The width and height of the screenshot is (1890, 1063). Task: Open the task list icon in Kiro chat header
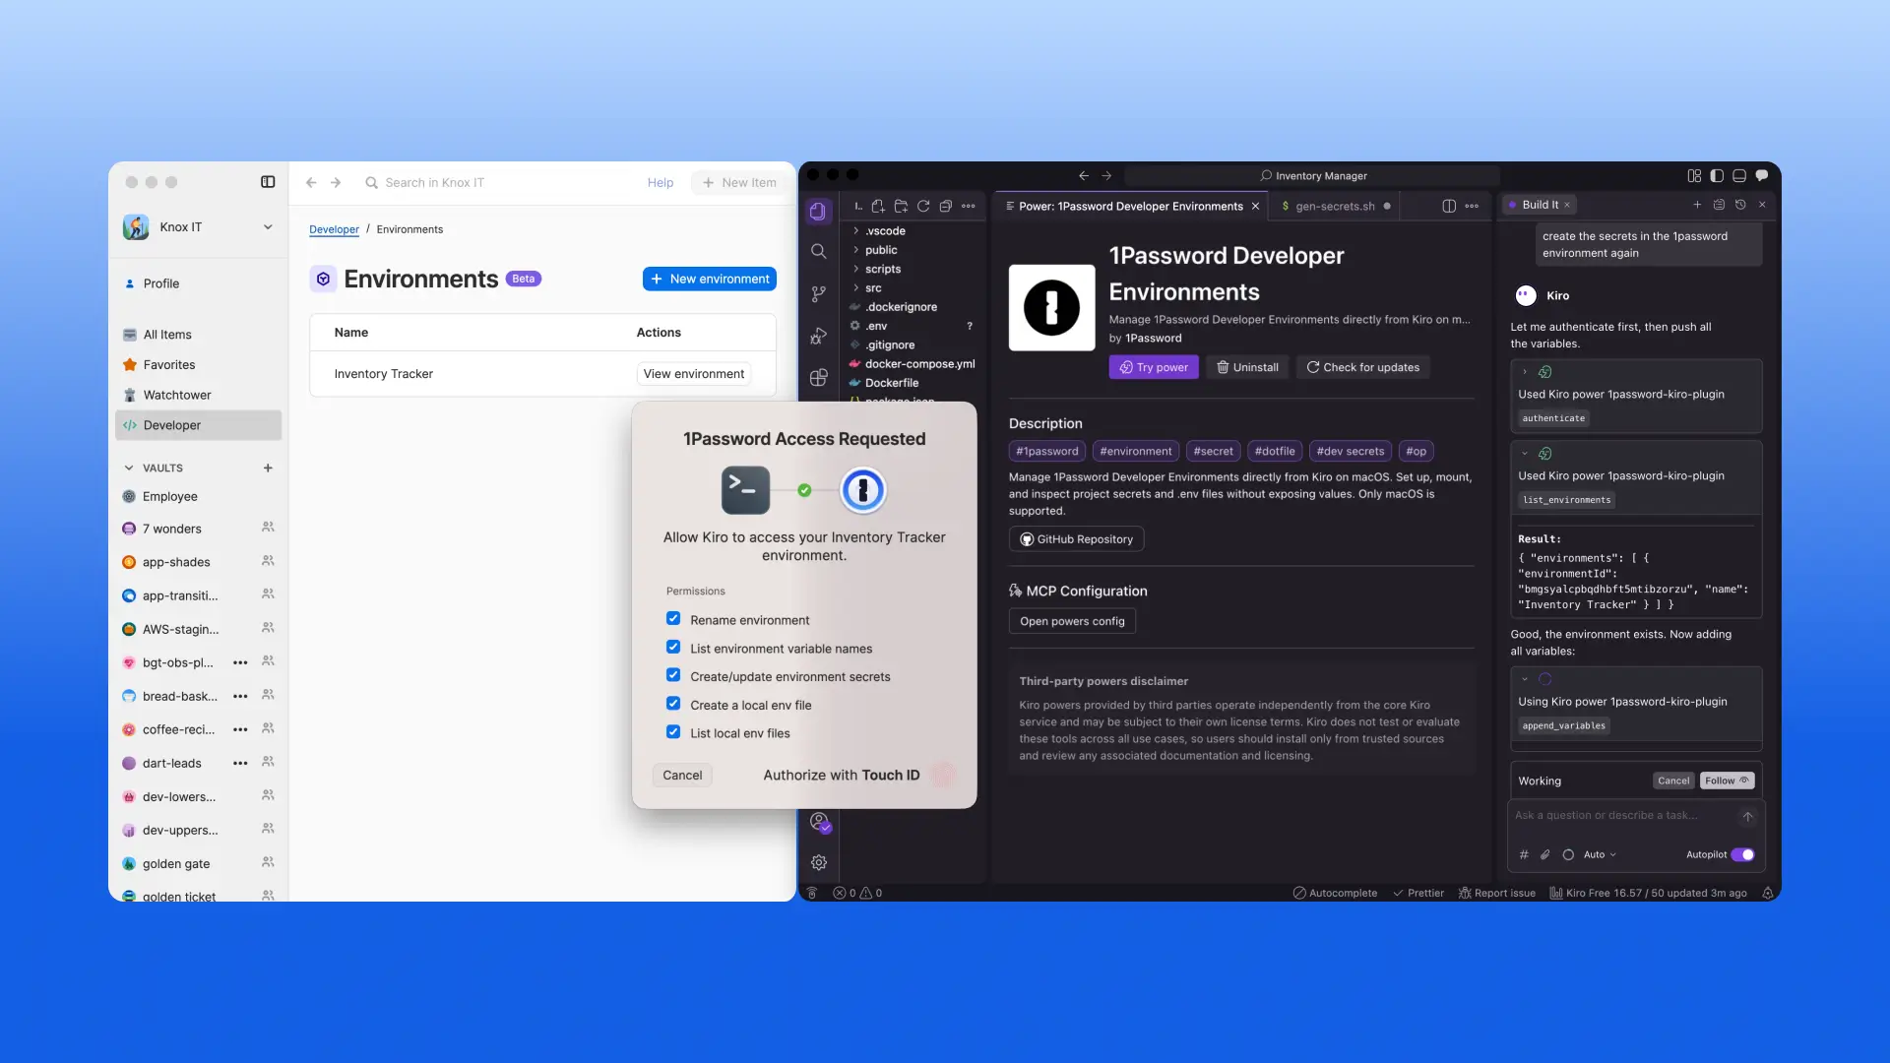click(x=1719, y=205)
